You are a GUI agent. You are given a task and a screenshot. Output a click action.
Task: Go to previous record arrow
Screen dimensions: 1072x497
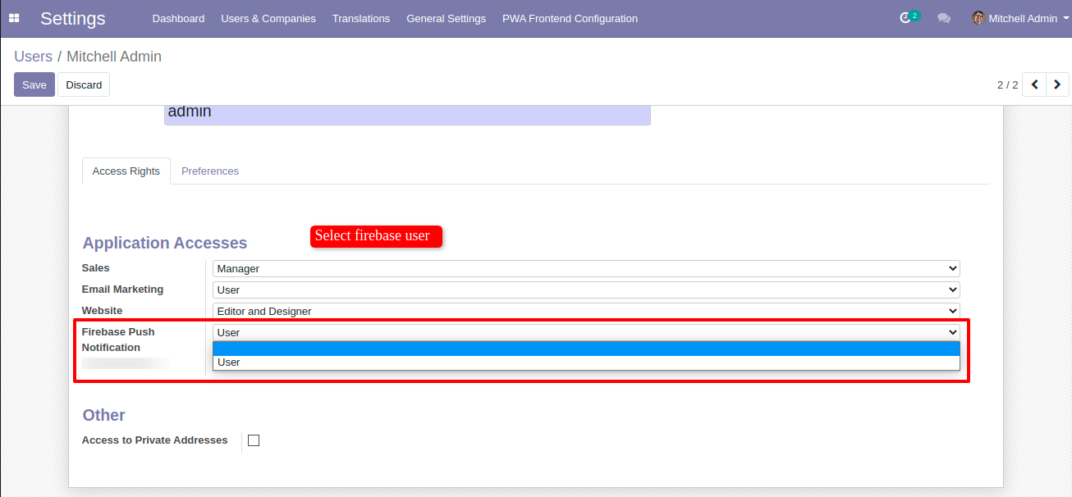point(1034,84)
